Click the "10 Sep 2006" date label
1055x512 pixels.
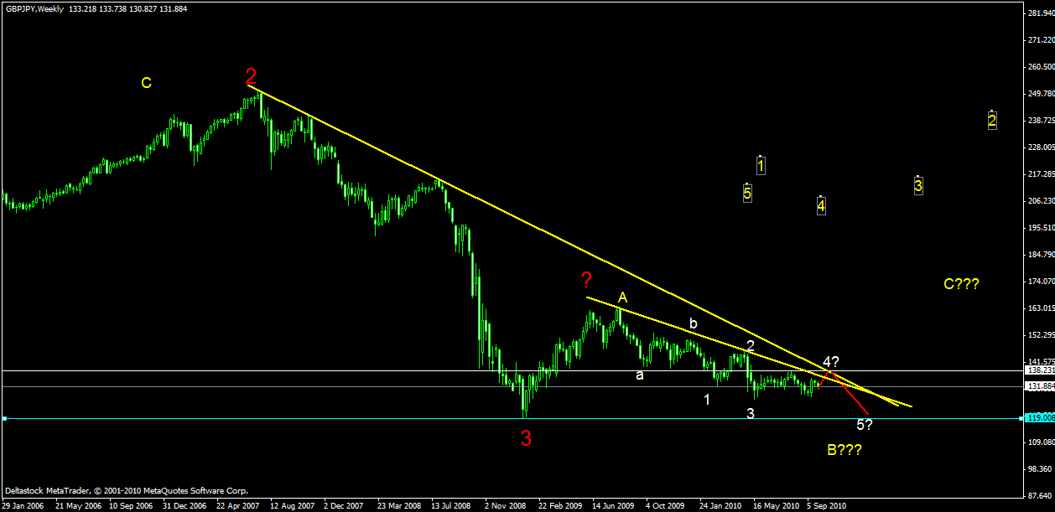point(131,506)
